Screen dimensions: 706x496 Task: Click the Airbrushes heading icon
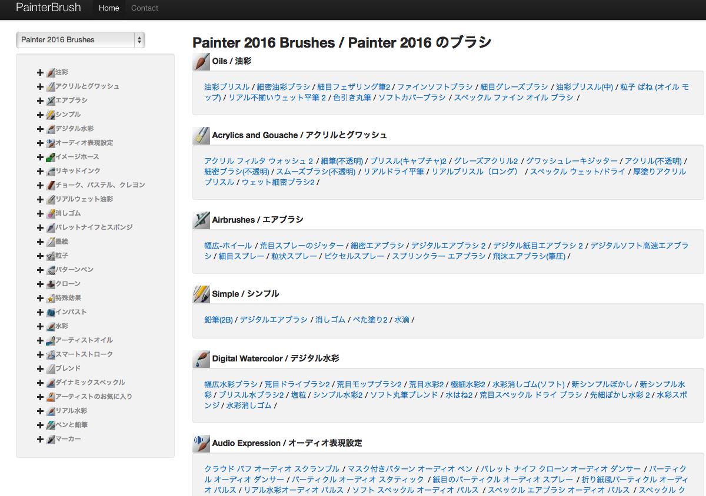tap(201, 220)
